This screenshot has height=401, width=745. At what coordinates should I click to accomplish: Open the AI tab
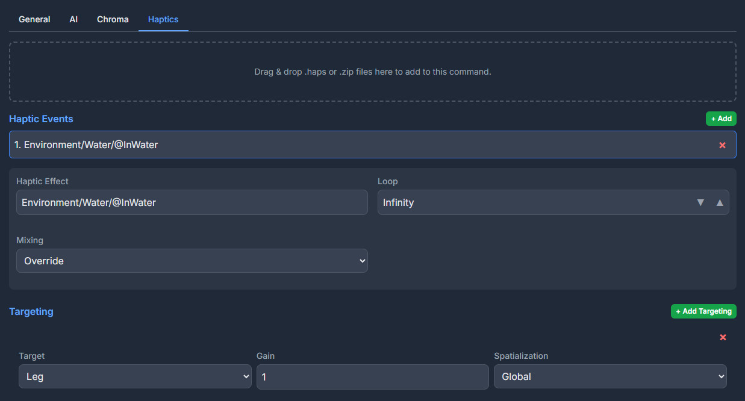pos(73,19)
